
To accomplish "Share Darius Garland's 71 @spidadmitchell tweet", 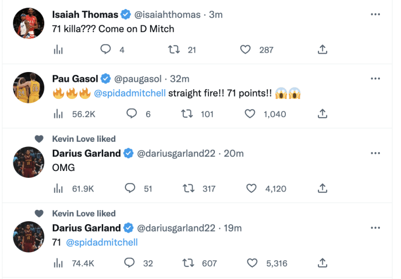I will 323,263.
